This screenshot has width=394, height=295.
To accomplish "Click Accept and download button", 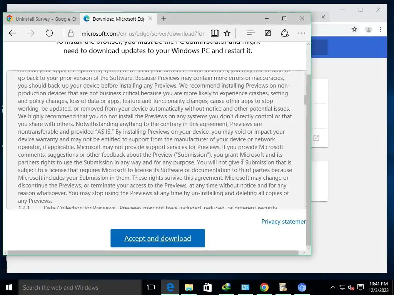I will click(157, 238).
